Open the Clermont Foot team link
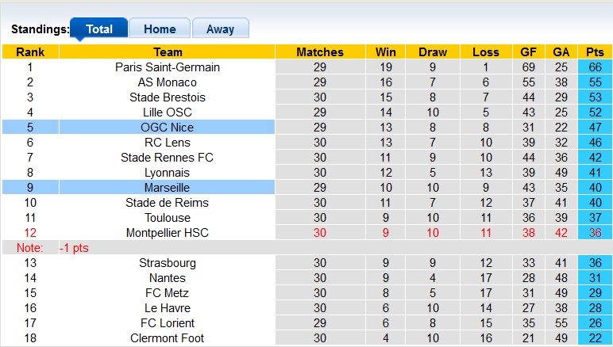 pyautogui.click(x=168, y=338)
